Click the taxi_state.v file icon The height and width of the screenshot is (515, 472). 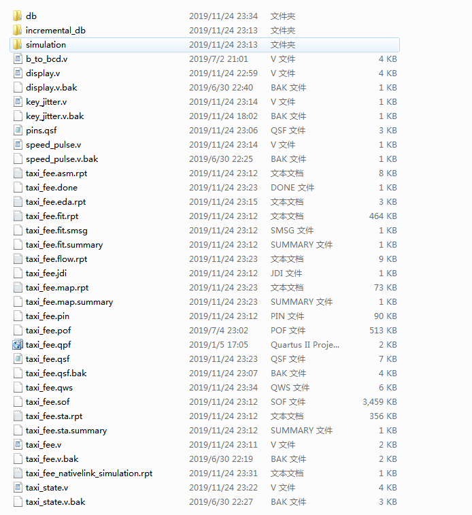18,487
